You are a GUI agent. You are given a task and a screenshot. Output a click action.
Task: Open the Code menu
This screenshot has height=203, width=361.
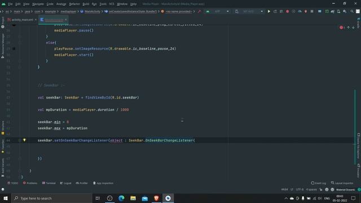50,4
